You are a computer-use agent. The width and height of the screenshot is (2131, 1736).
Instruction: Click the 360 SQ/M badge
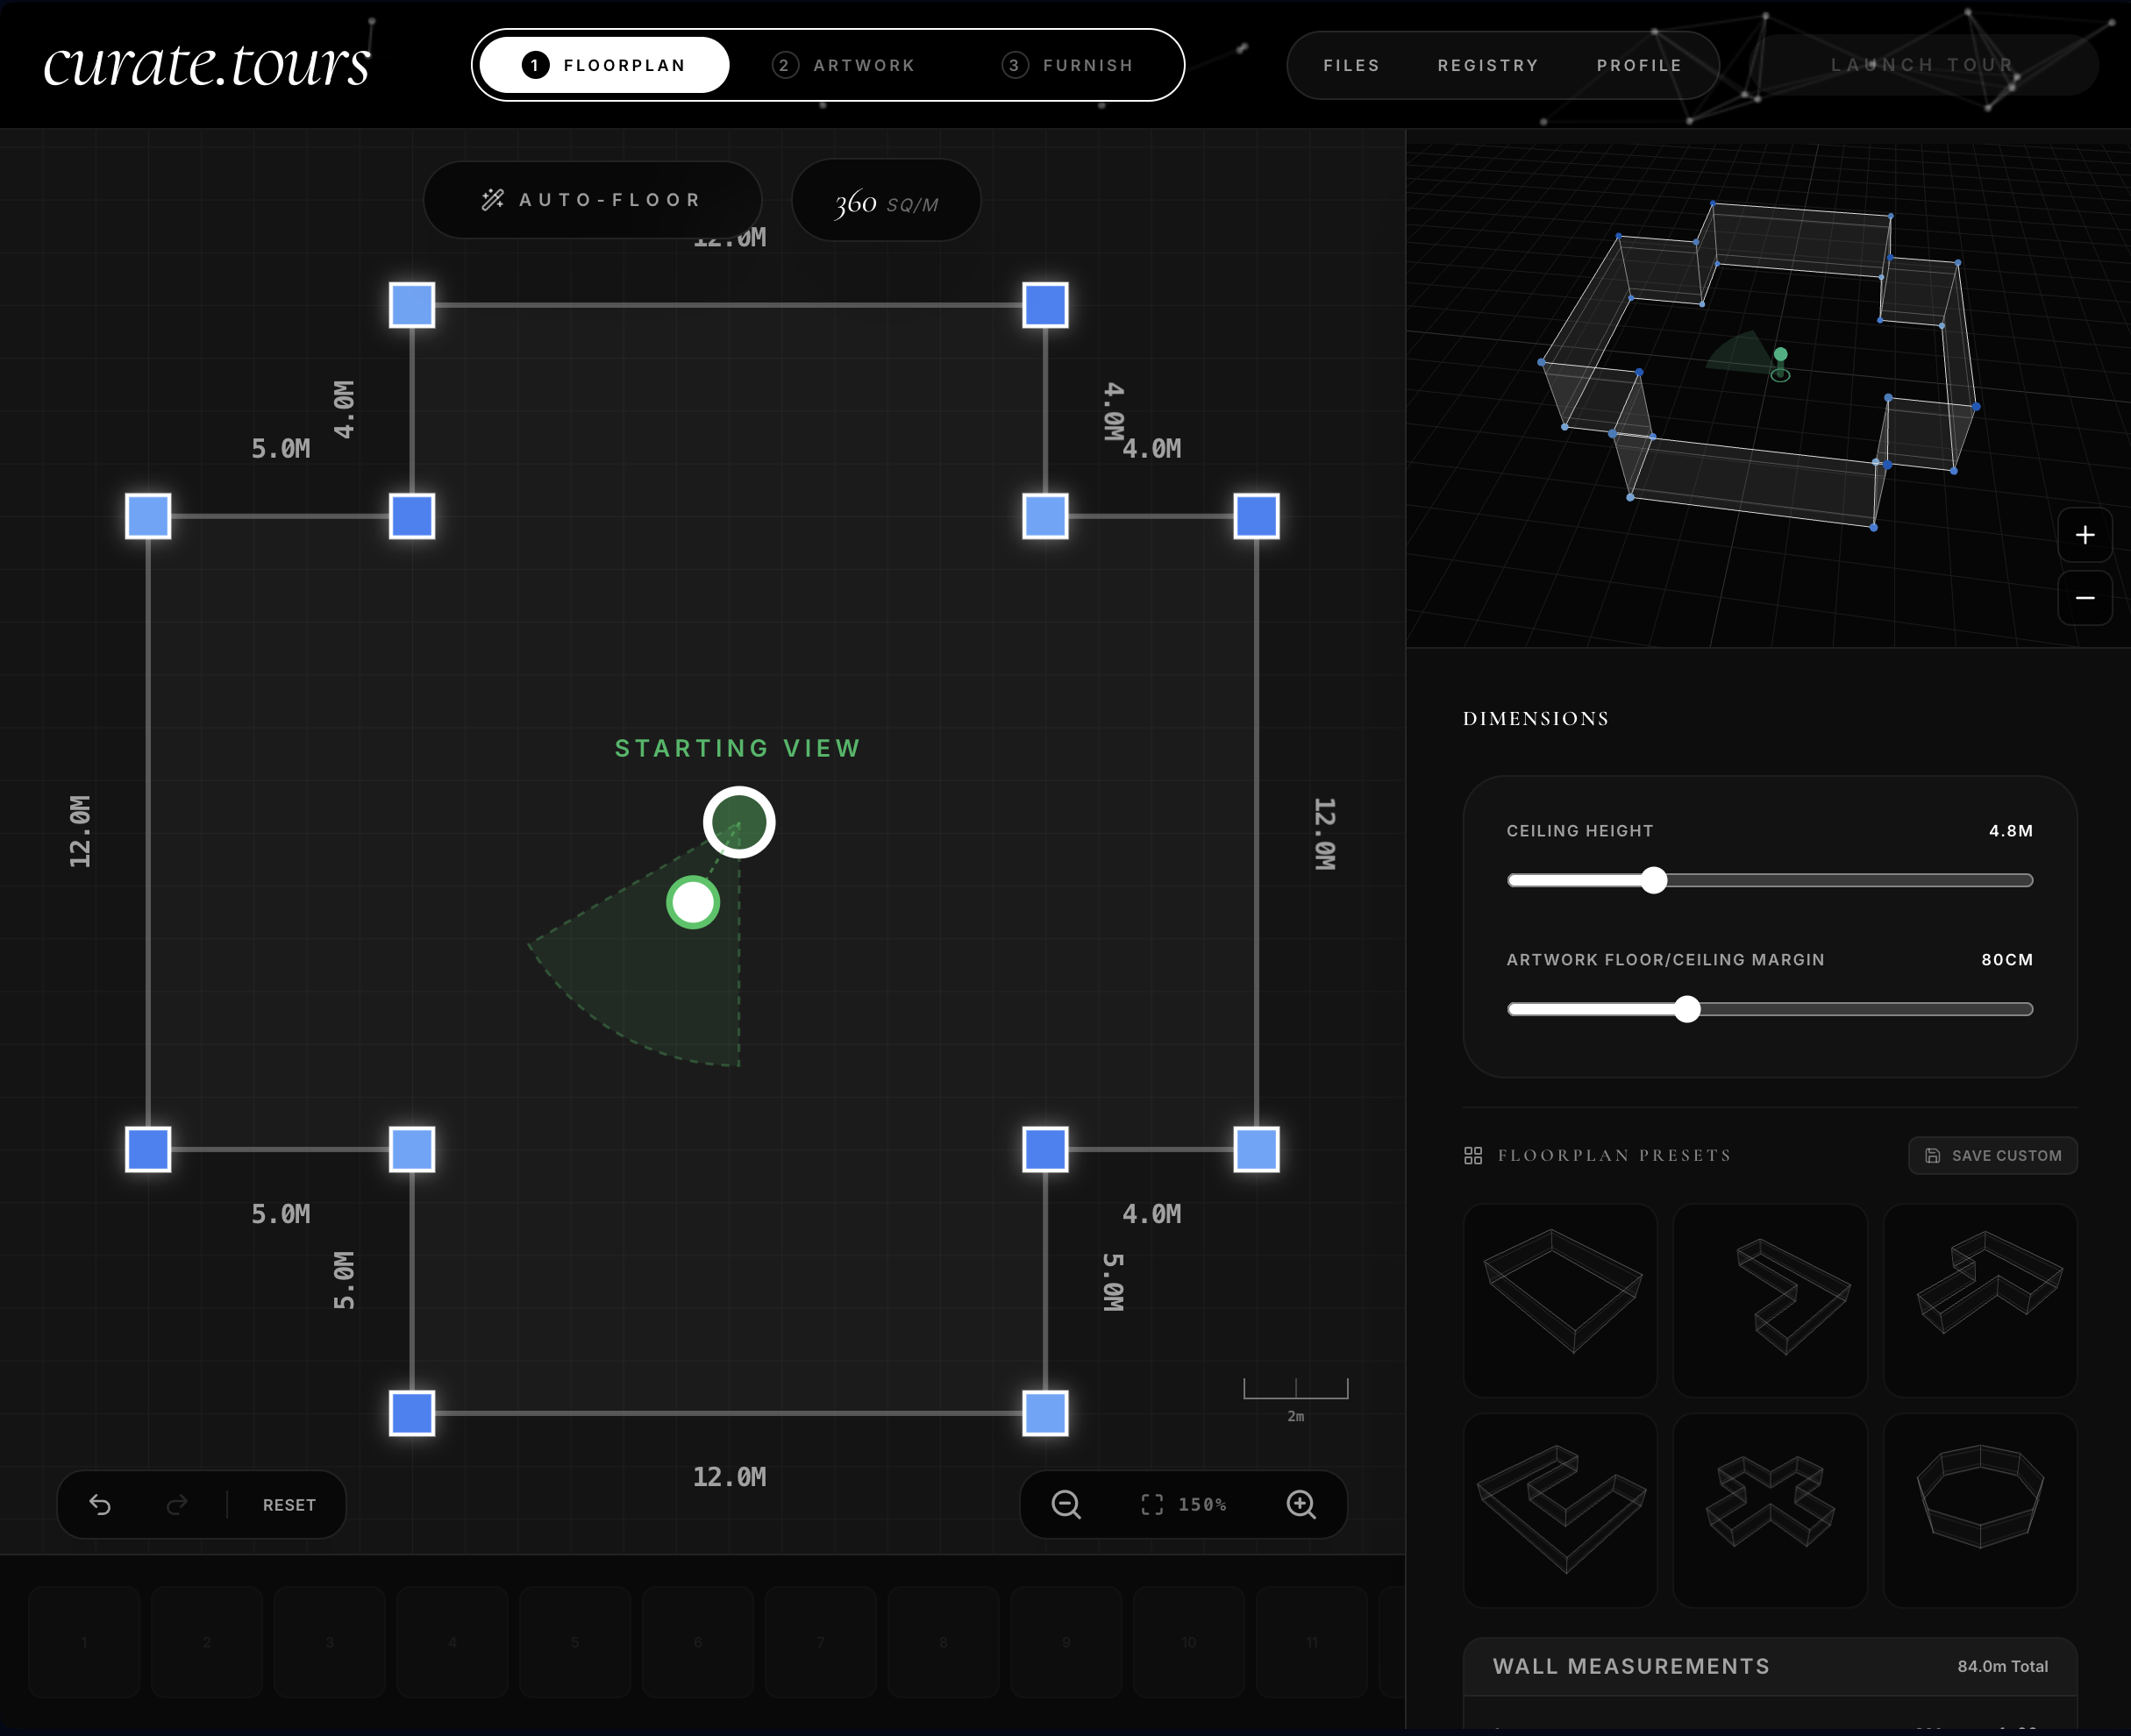coord(884,200)
